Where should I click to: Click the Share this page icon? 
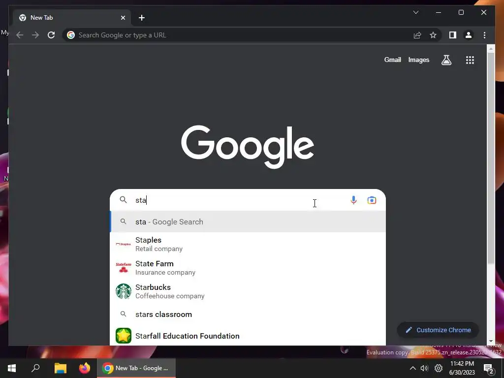(417, 35)
